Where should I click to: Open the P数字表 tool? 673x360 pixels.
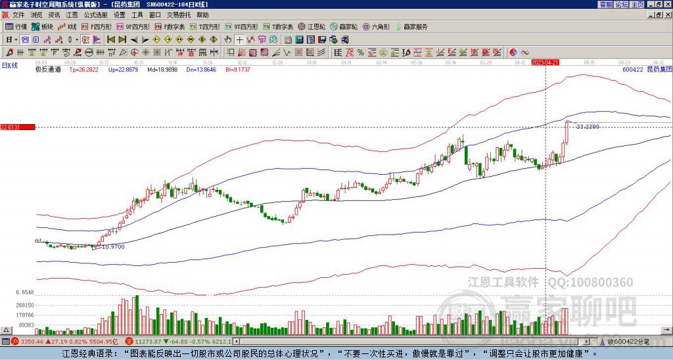tap(170, 26)
